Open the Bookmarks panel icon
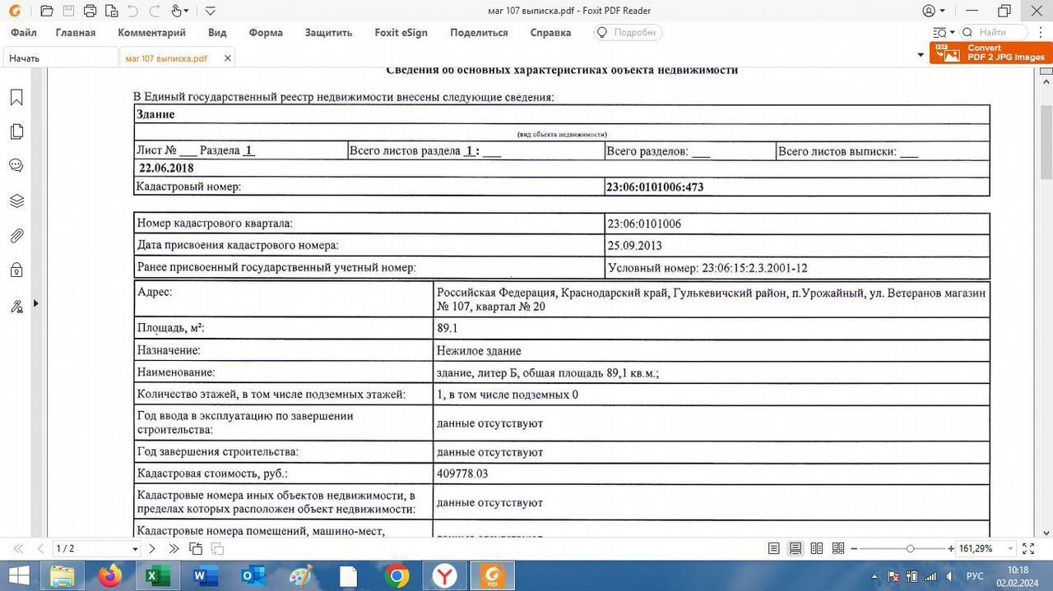1053x591 pixels. point(16,98)
